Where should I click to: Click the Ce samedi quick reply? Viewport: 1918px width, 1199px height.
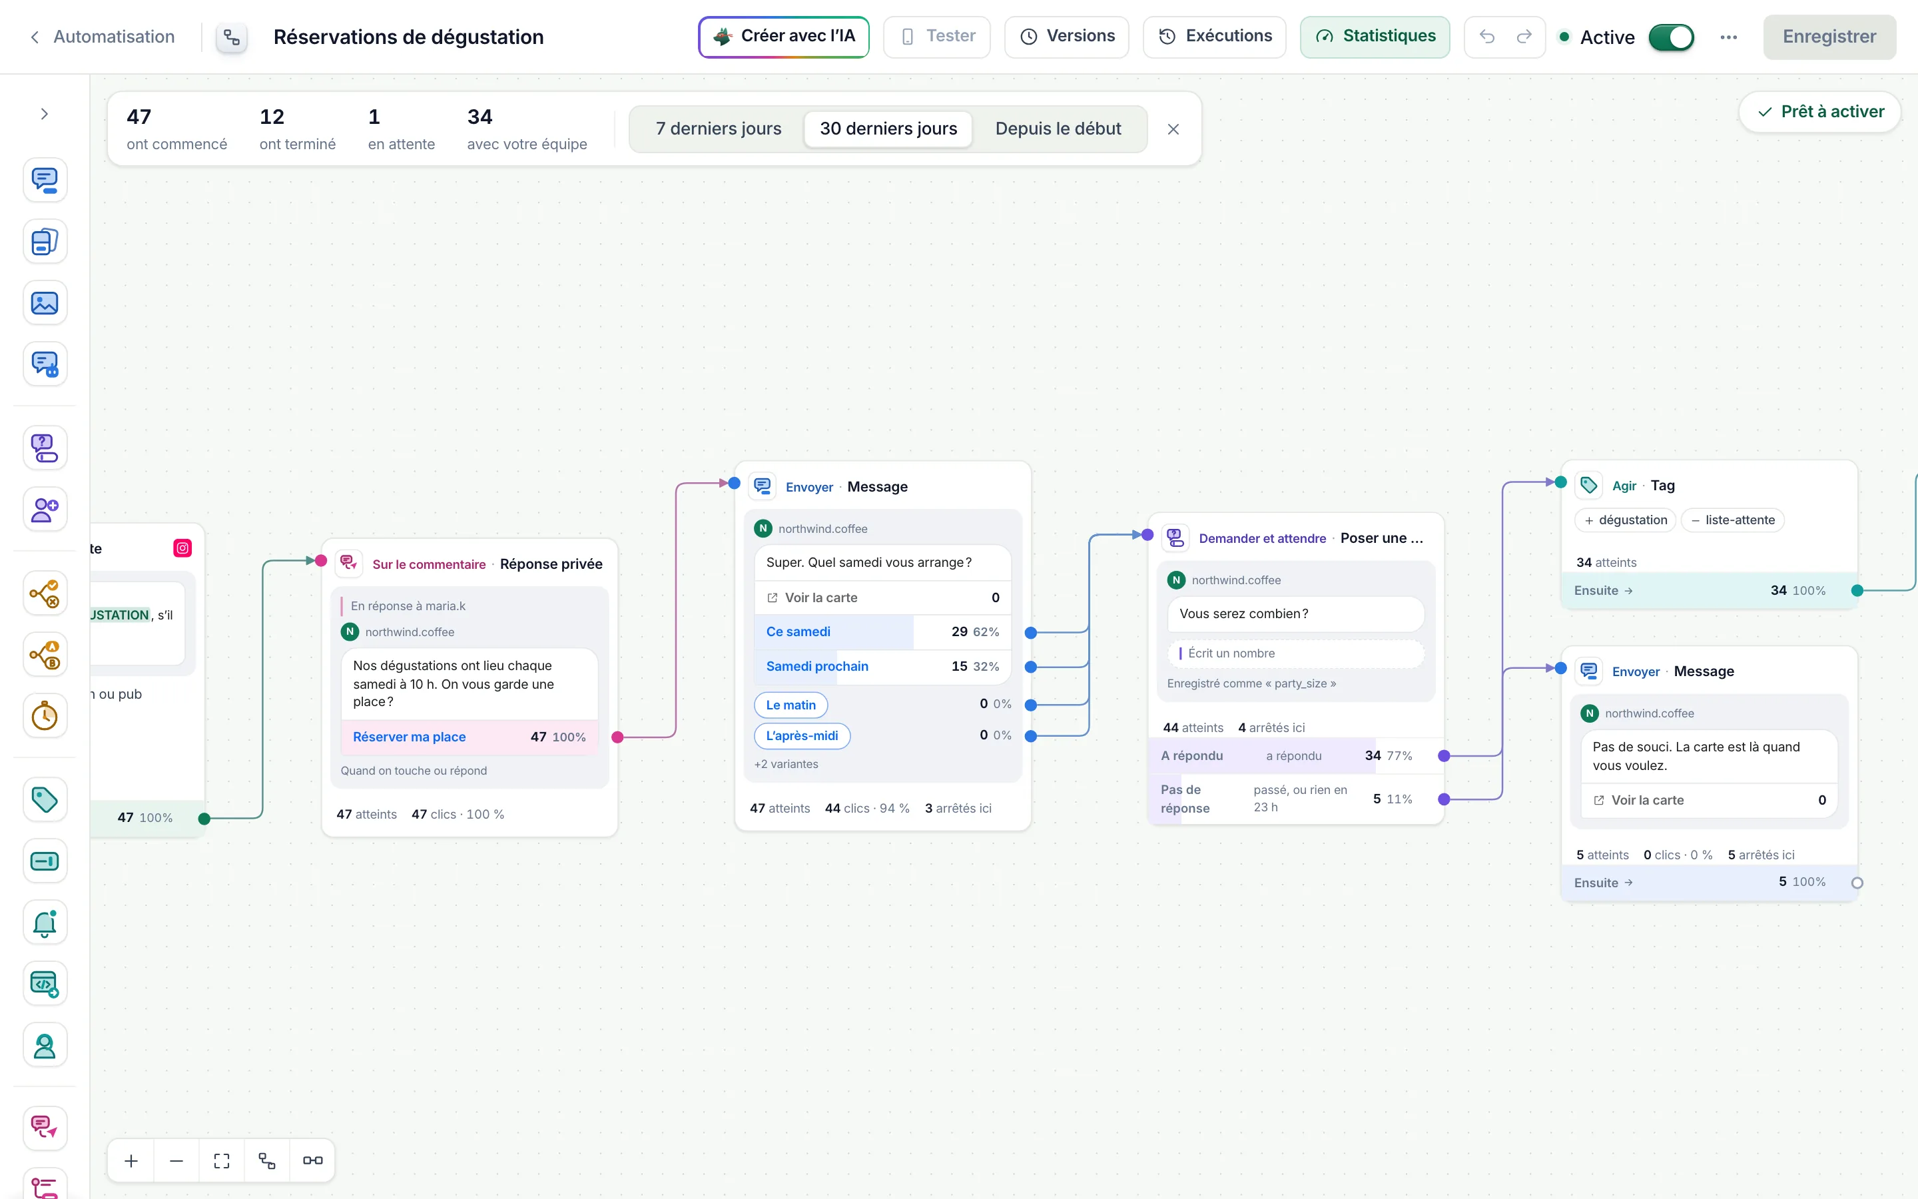[882, 632]
